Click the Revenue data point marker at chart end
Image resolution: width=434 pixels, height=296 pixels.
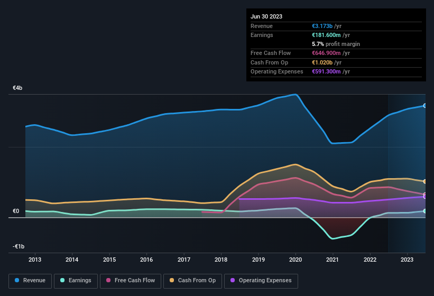pyautogui.click(x=425, y=106)
